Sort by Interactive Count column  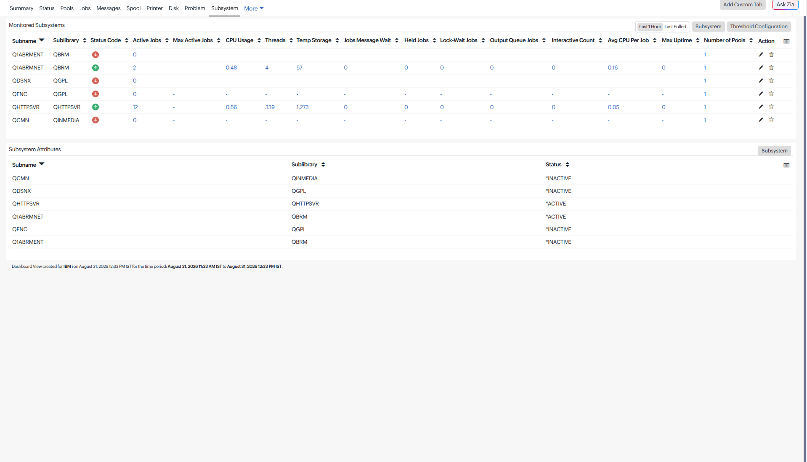coord(577,40)
